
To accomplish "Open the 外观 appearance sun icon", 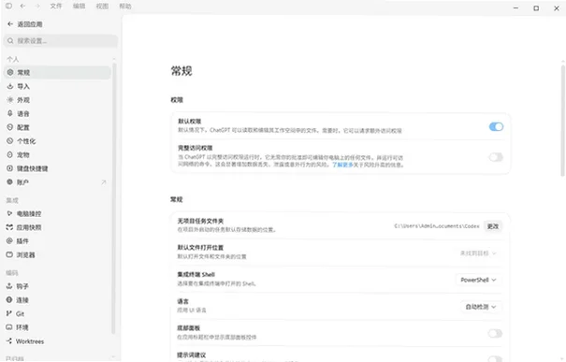I will [x=10, y=99].
